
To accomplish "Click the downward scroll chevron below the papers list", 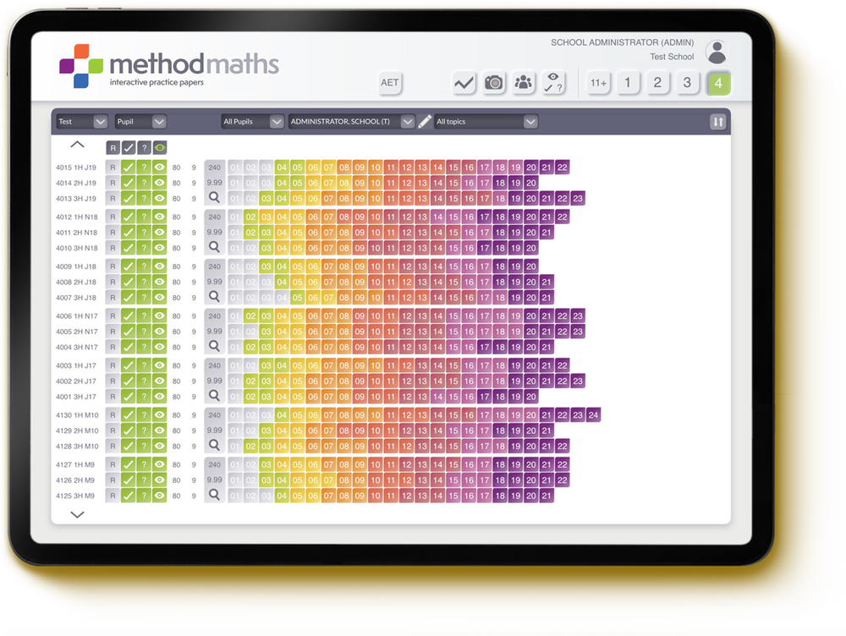I will click(77, 513).
